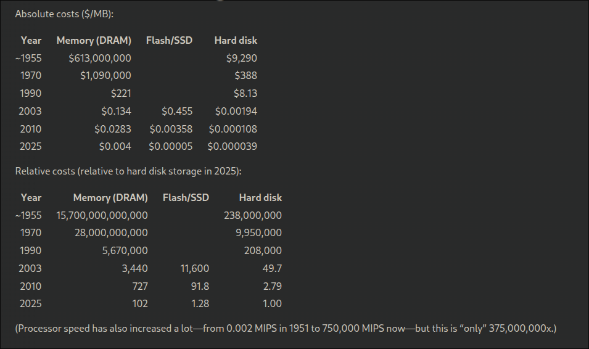The height and width of the screenshot is (349, 589).
Task: Click the 49.7 hard disk relative value
Action: pyautogui.click(x=272, y=269)
